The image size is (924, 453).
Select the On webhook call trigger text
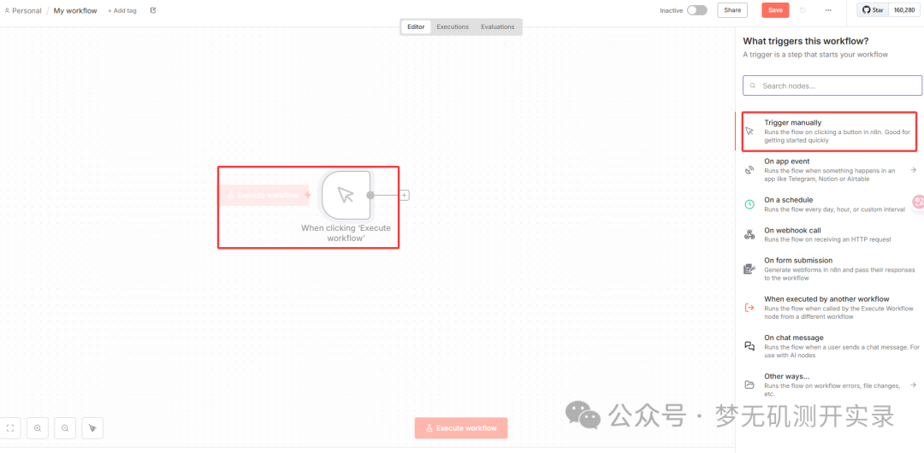(792, 230)
